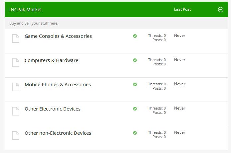Open the Game Consoles & Accessories forum

[58, 36]
